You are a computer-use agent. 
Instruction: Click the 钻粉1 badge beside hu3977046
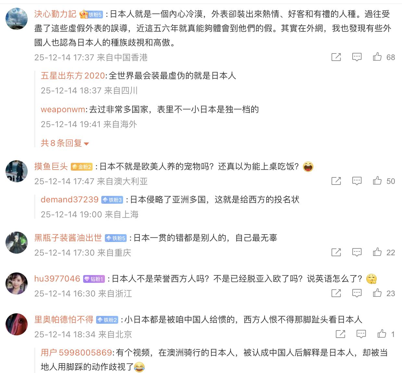94,279
